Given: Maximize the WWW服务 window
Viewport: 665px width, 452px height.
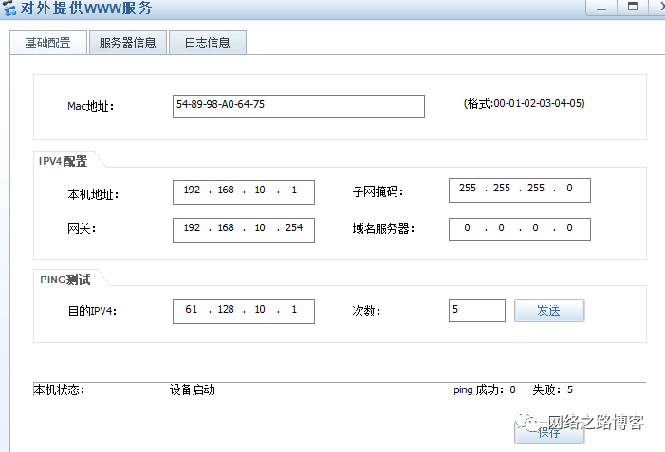Looking at the screenshot, I should (633, 8).
